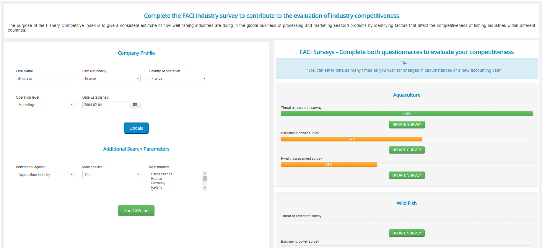Click the Aquaculture section heading
This screenshot has width=545, height=248.
tap(407, 95)
